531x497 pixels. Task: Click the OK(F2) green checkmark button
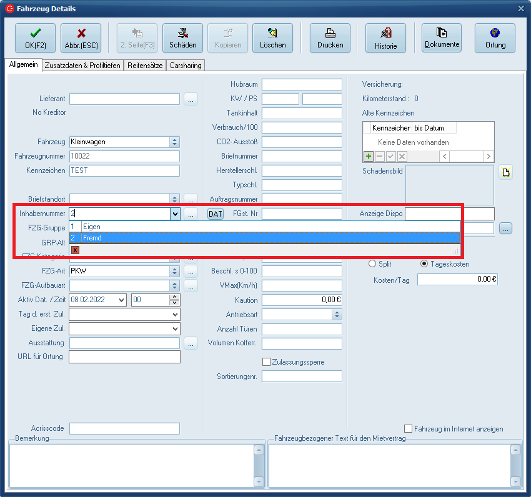coord(35,38)
